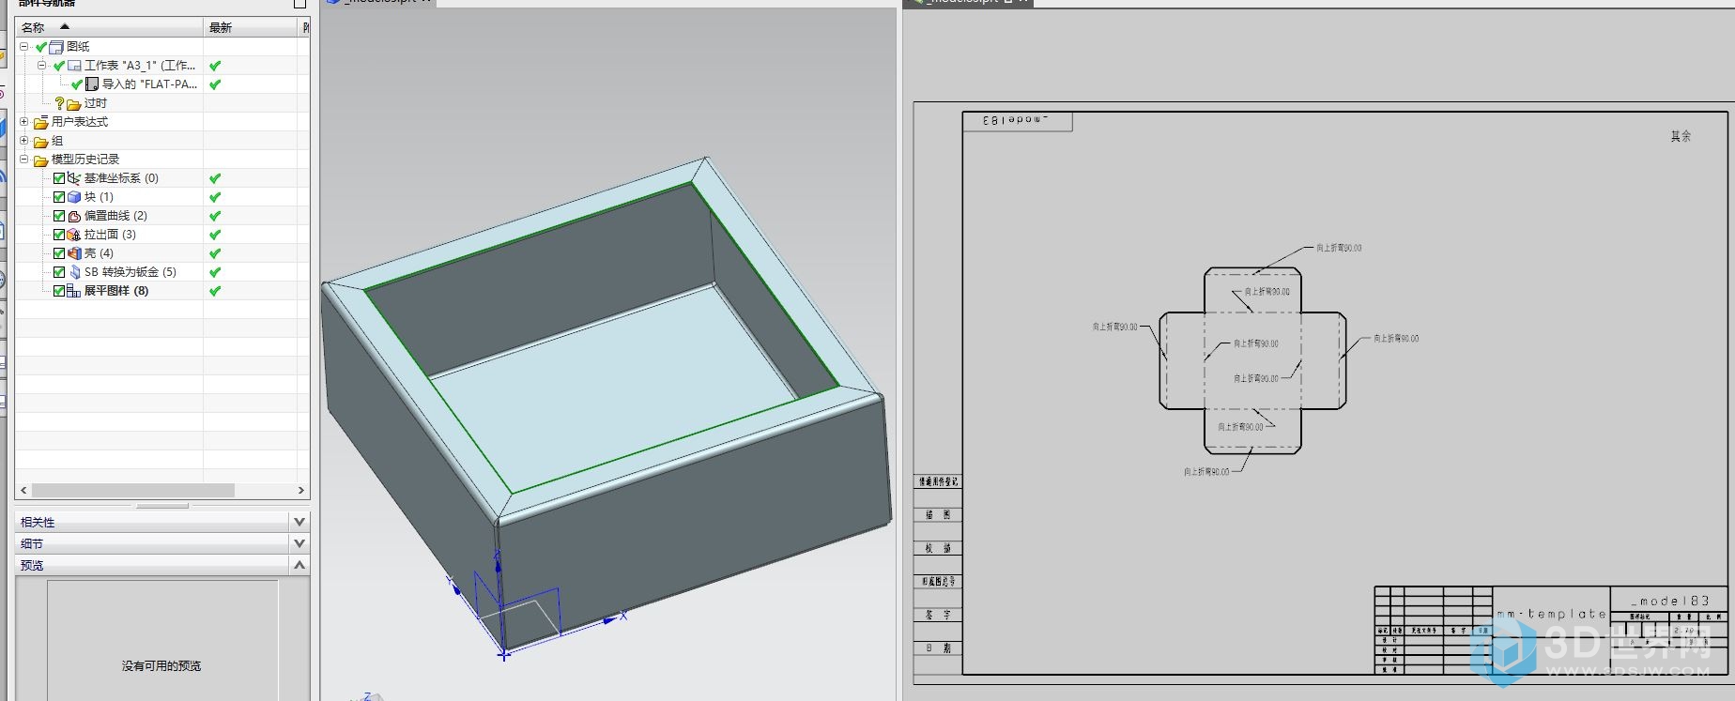Click the 工作表 A3_1 sheet icon
The width and height of the screenshot is (1735, 701).
click(74, 66)
